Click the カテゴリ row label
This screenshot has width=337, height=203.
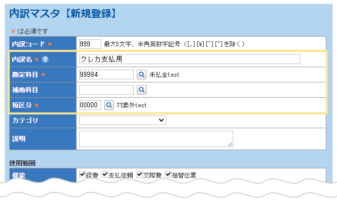point(25,120)
